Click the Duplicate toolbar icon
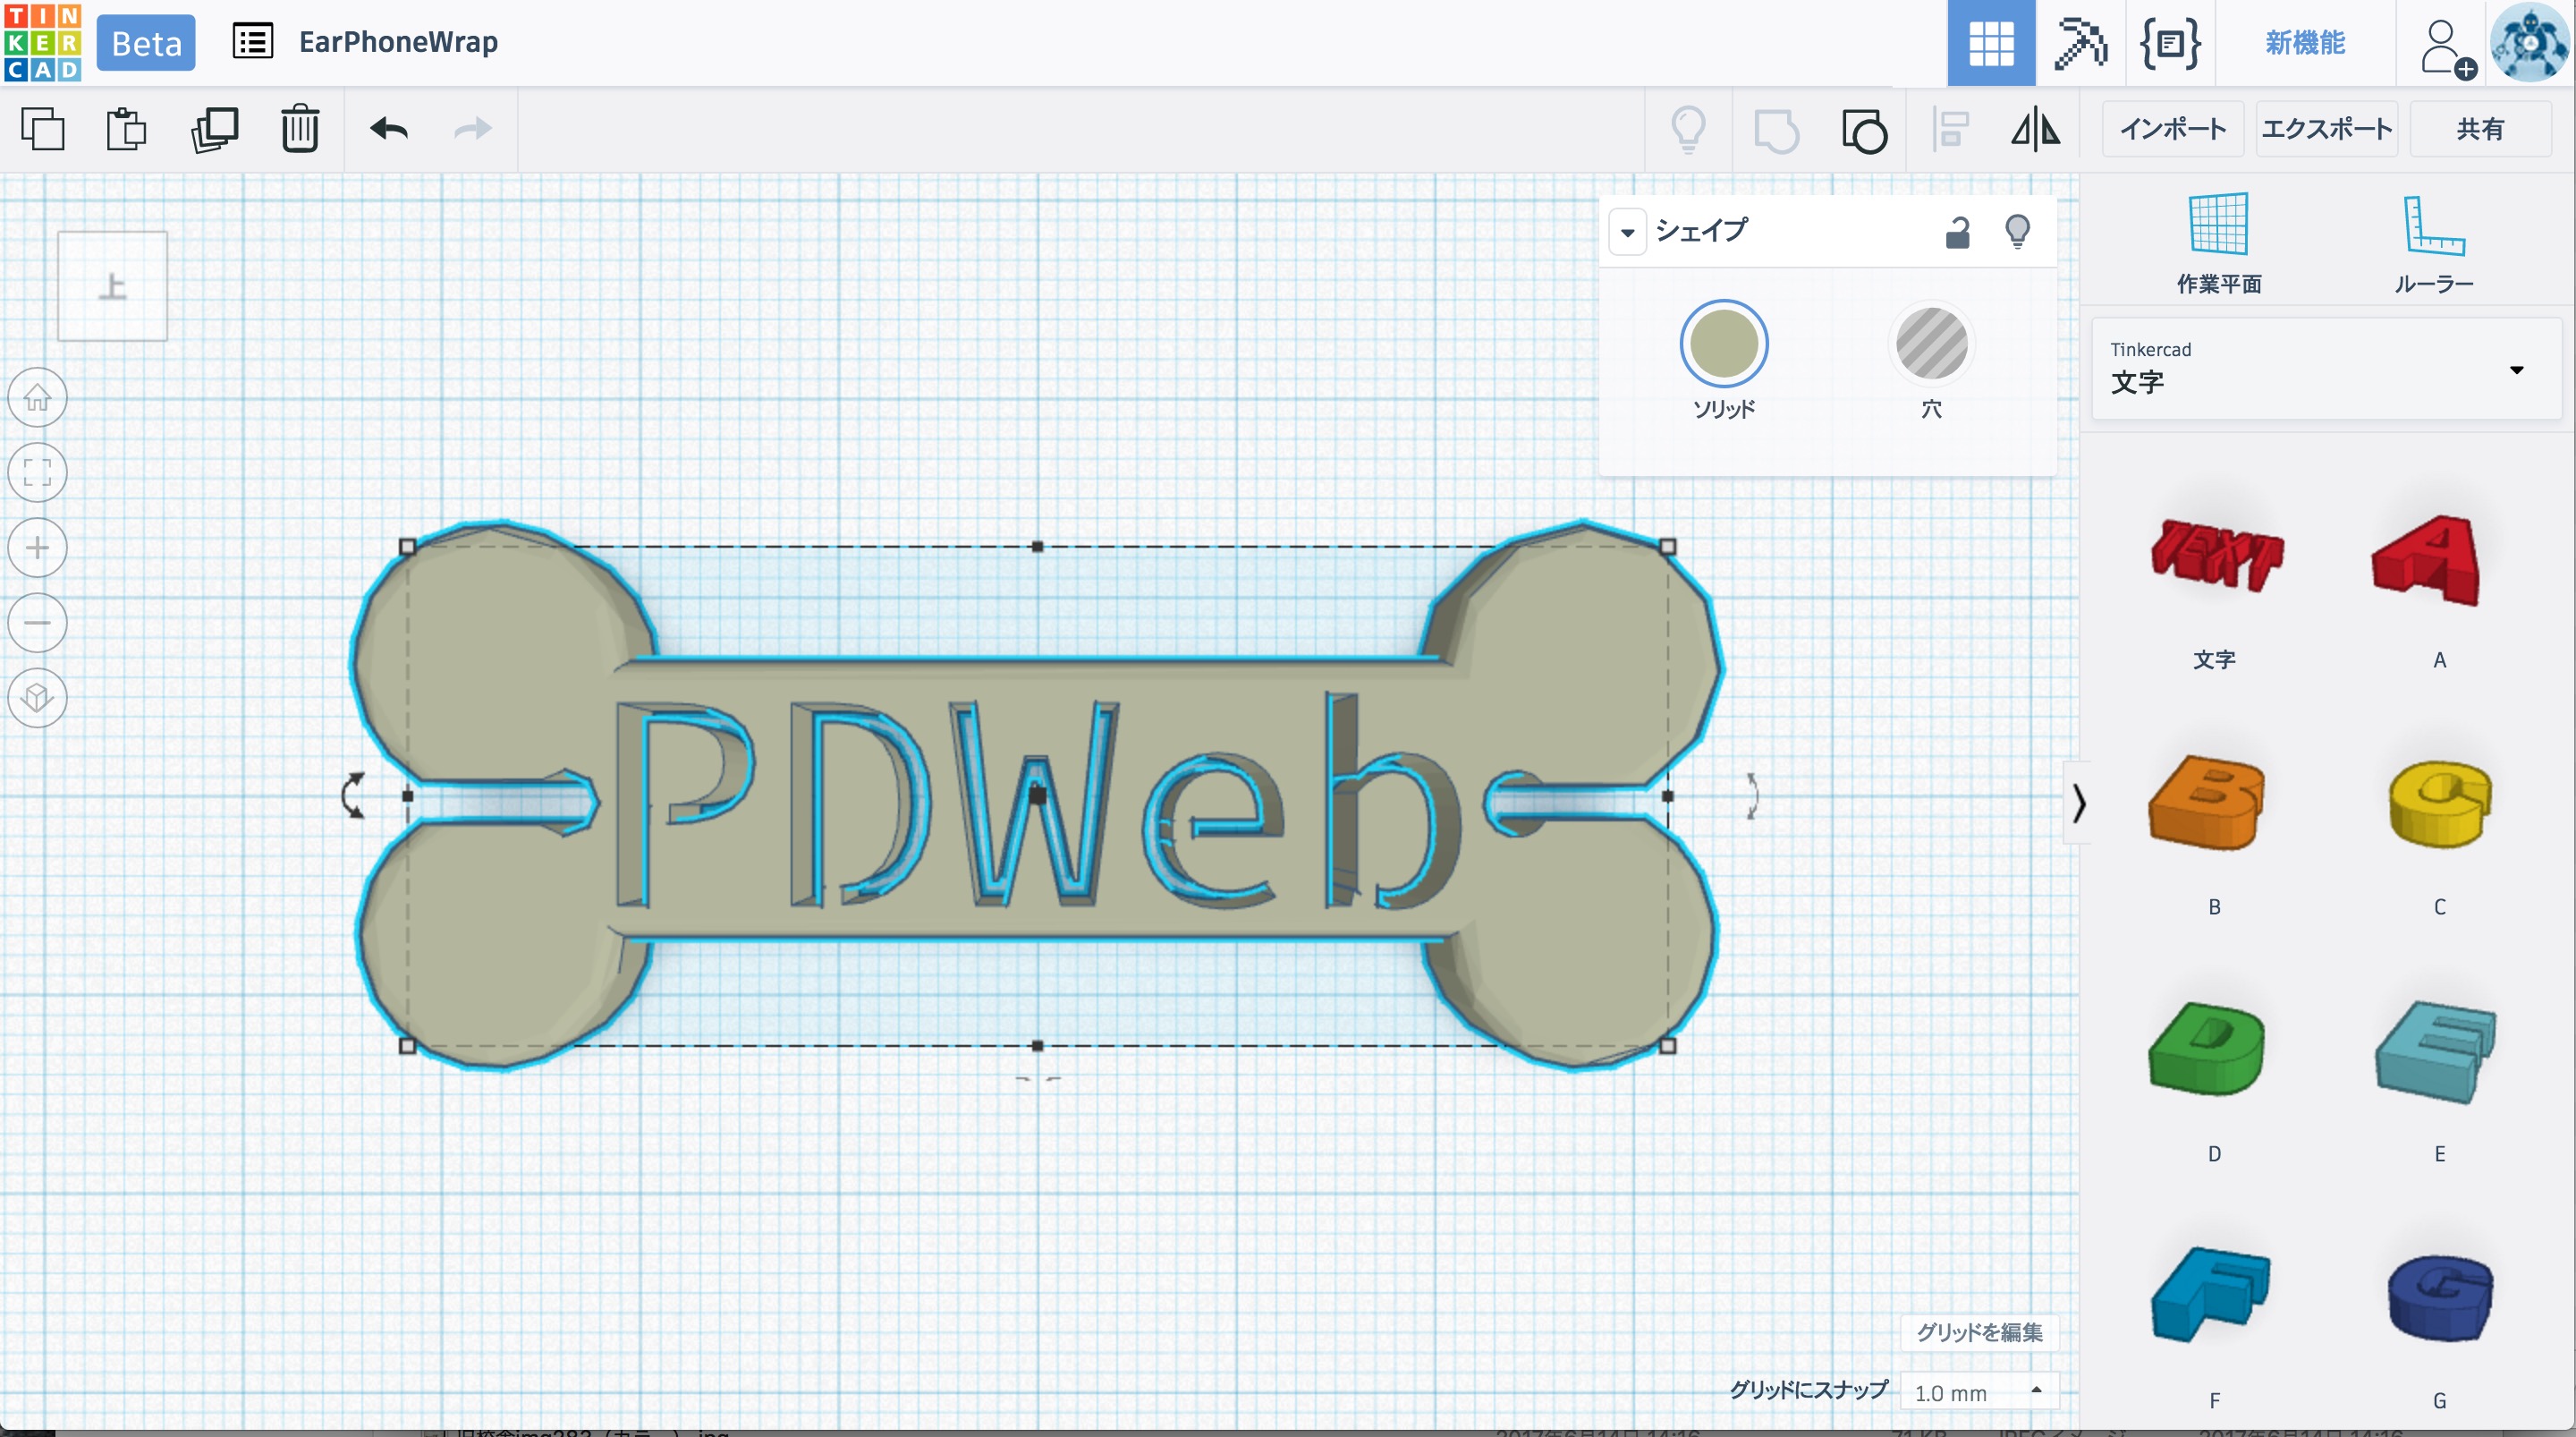This screenshot has width=2576, height=1437. pyautogui.click(x=214, y=129)
